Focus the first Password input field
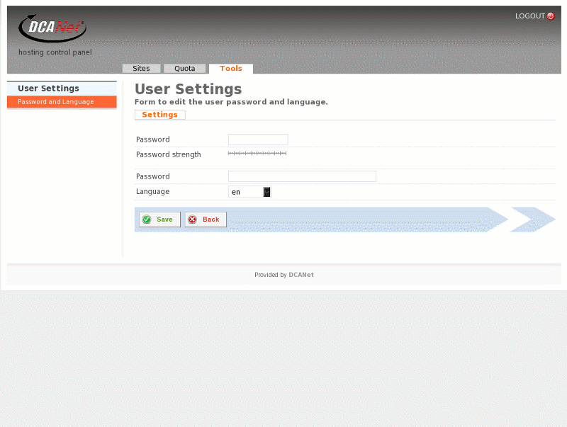This screenshot has width=567, height=427. tap(258, 140)
